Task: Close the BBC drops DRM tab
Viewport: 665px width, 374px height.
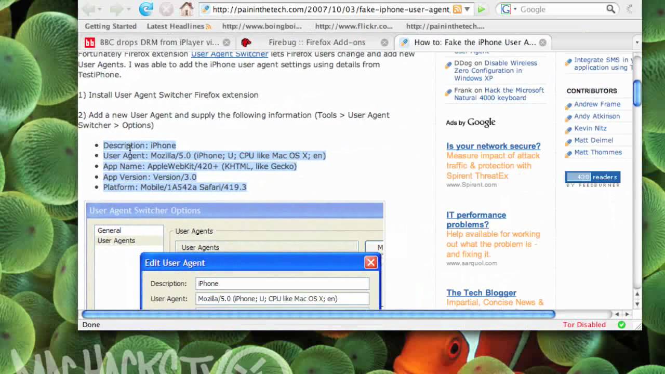Action: tap(227, 43)
